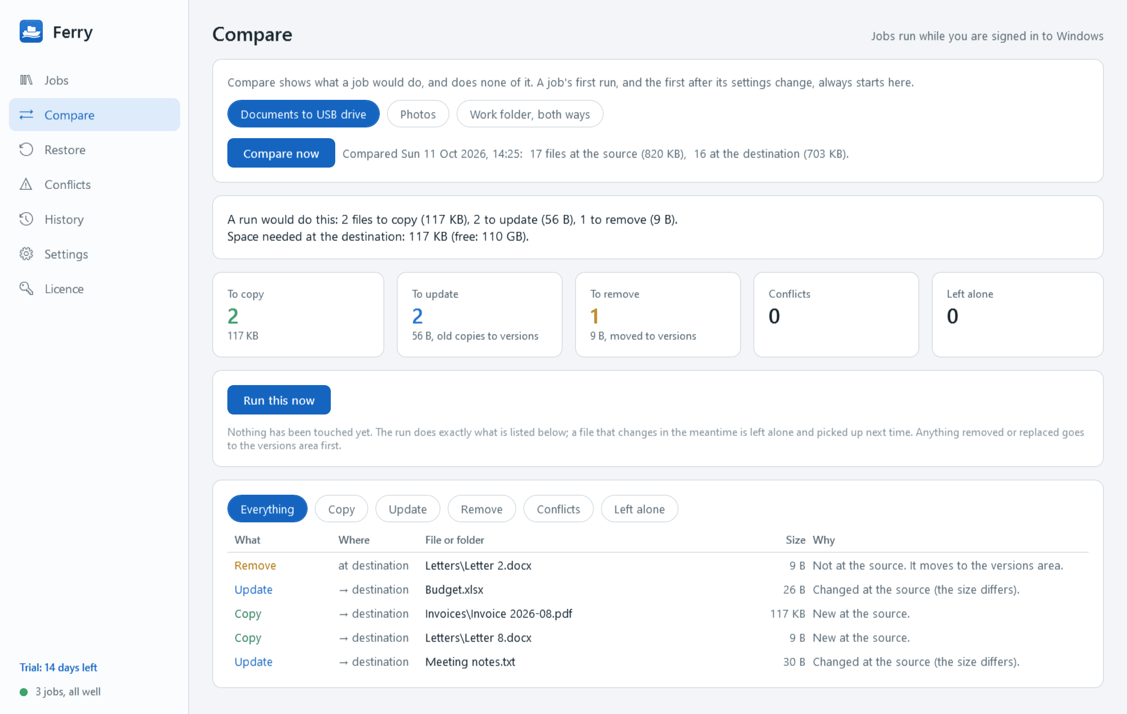
Task: Click the History clock icon
Action: [26, 219]
